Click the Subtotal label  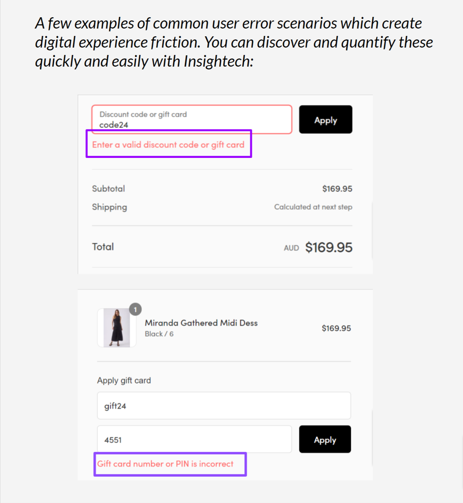[108, 189]
